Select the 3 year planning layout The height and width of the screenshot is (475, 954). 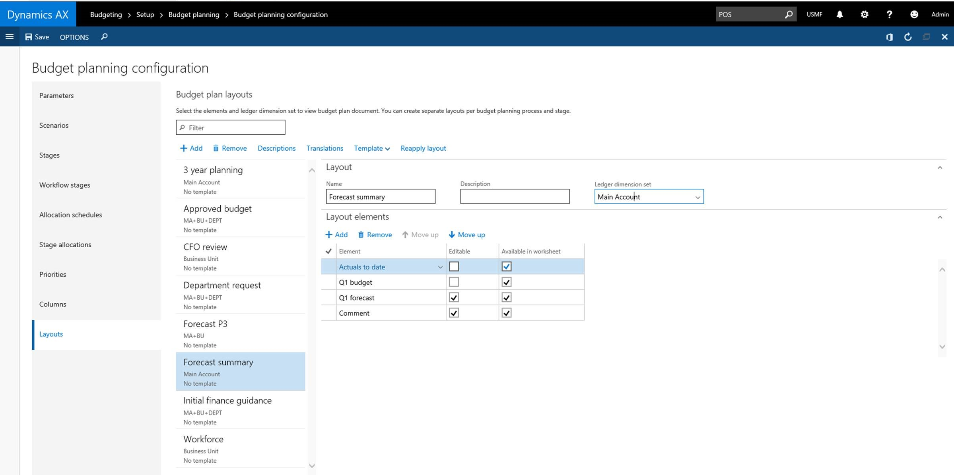pyautogui.click(x=241, y=180)
